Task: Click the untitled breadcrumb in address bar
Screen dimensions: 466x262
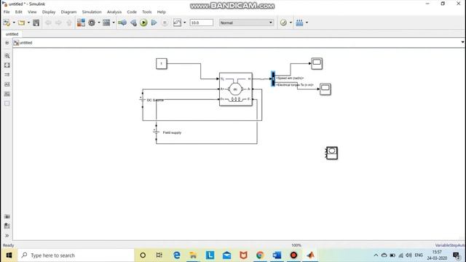Action: click(26, 43)
